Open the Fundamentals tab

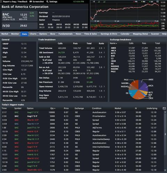pyautogui.click(x=65, y=34)
